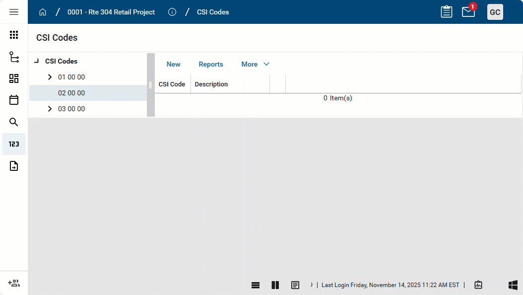The image size is (523, 295).
Task: Open the Reports menu item
Action: [211, 64]
